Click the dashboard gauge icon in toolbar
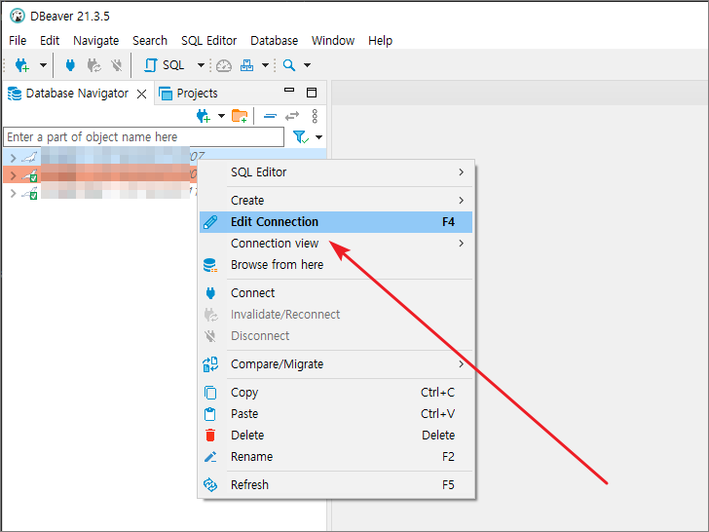709x532 pixels. pos(223,65)
